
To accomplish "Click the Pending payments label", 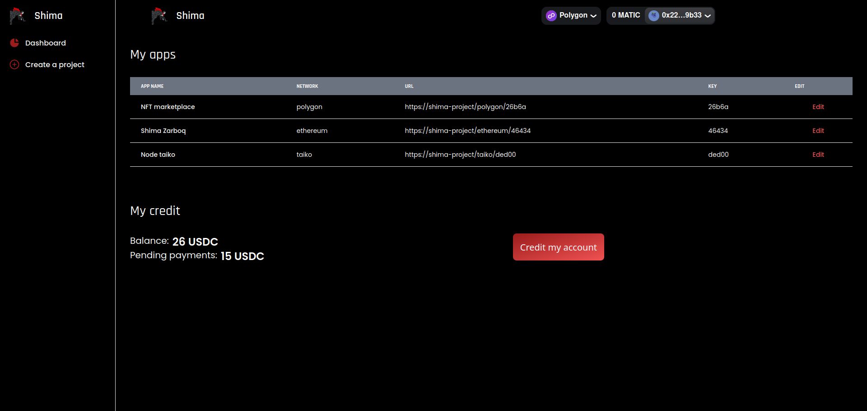I will click(x=173, y=255).
